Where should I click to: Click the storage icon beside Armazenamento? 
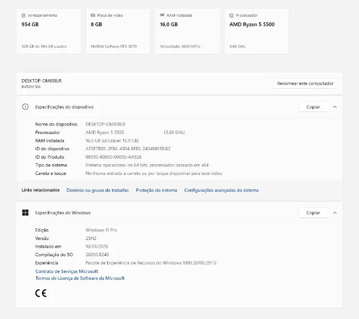(x=24, y=16)
